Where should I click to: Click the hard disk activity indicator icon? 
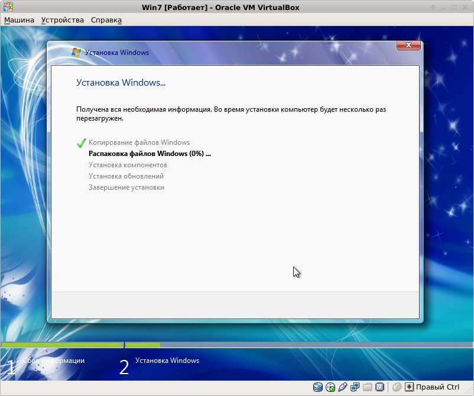coord(318,387)
